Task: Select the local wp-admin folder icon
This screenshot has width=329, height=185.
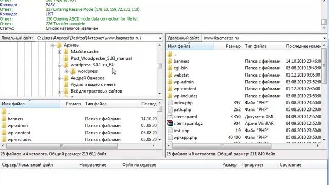Action: click(x=4, y=125)
